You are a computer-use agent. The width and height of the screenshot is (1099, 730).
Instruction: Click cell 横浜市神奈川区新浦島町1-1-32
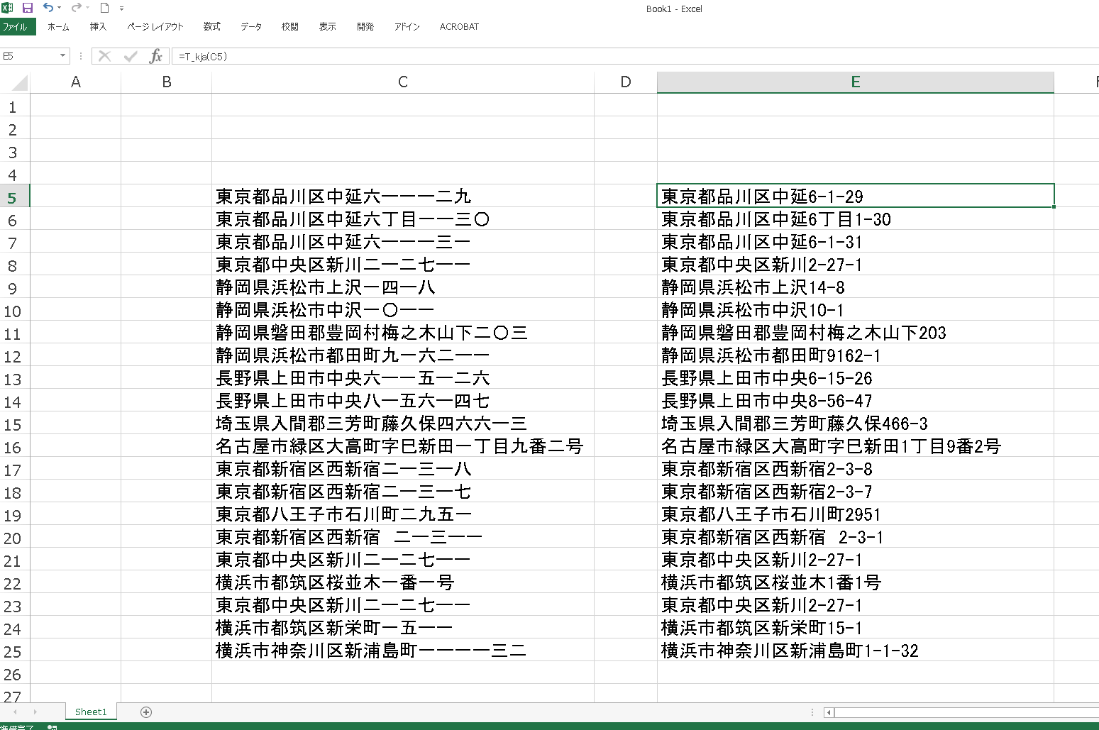coord(856,651)
